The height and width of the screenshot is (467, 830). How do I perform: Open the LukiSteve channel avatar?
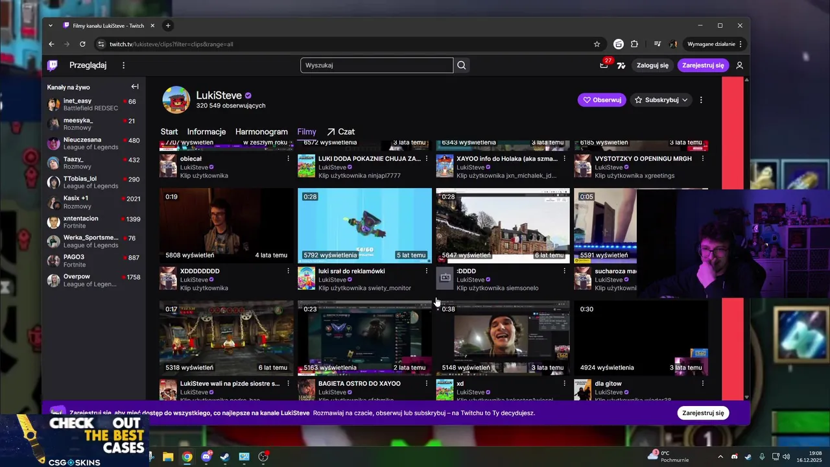click(x=176, y=100)
